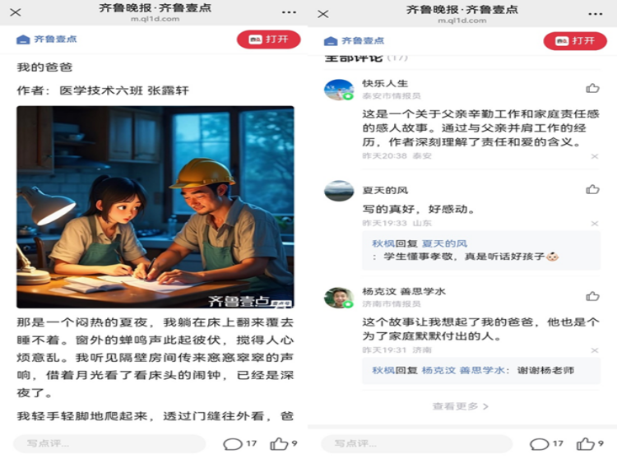Viewport: 617px width, 463px height.
Task: Tap the red 打开 button on left screen
Action: click(268, 39)
